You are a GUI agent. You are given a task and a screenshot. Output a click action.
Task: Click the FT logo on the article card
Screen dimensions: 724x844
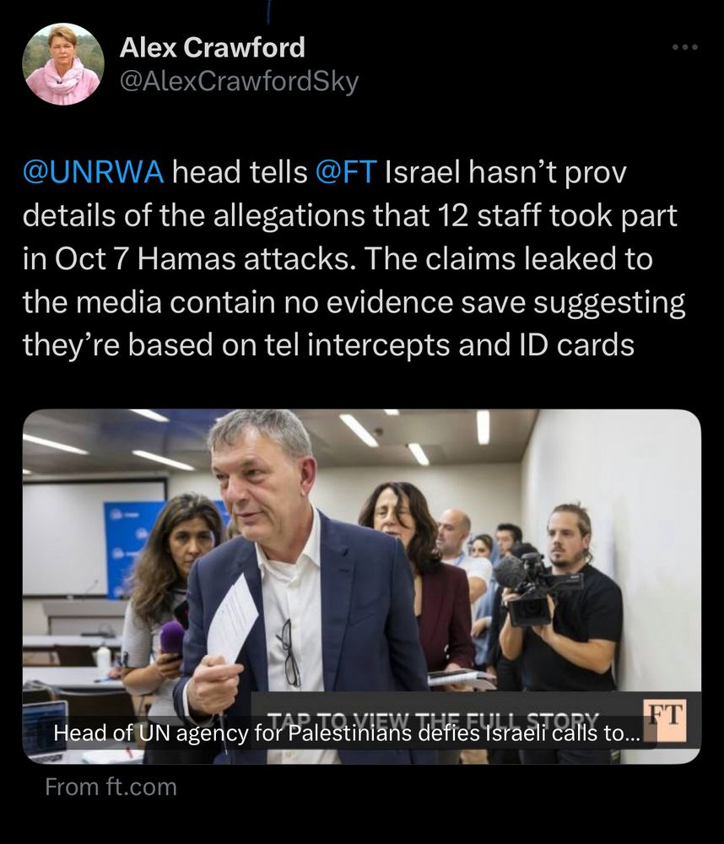(x=665, y=720)
